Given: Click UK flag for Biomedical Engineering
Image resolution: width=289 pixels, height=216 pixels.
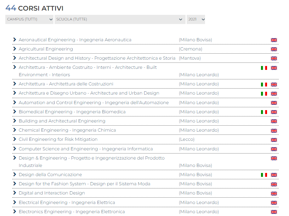Looking at the screenshot, I should coord(274,112).
